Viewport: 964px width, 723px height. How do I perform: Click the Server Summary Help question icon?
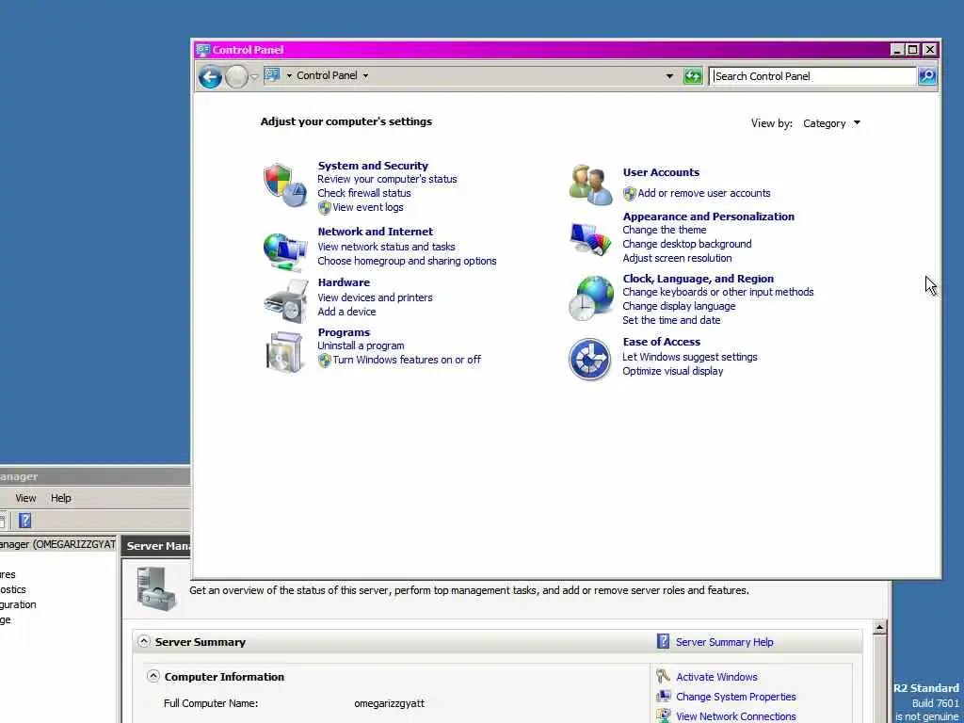coord(663,641)
